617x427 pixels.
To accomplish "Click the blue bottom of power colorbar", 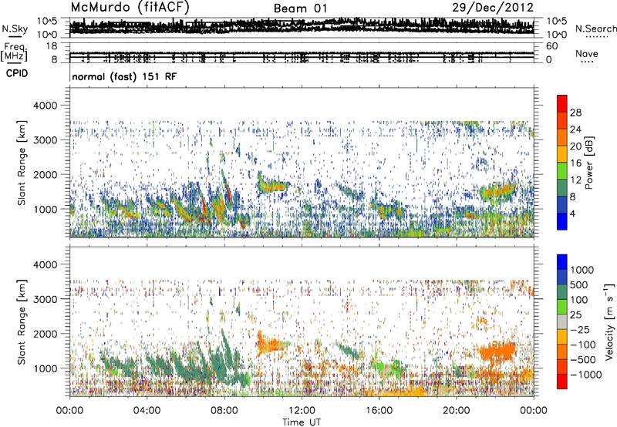I will tap(562, 221).
